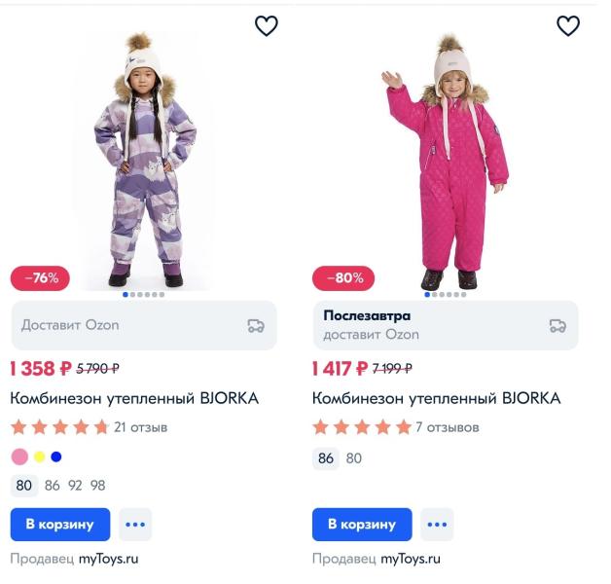Open more options for the pink jumpsuit
This screenshot has height=584, width=611.
pyautogui.click(x=437, y=525)
